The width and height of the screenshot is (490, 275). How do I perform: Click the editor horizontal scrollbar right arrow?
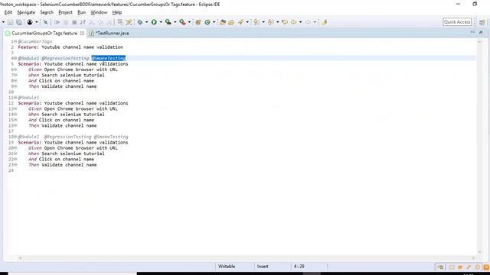[x=473, y=258]
